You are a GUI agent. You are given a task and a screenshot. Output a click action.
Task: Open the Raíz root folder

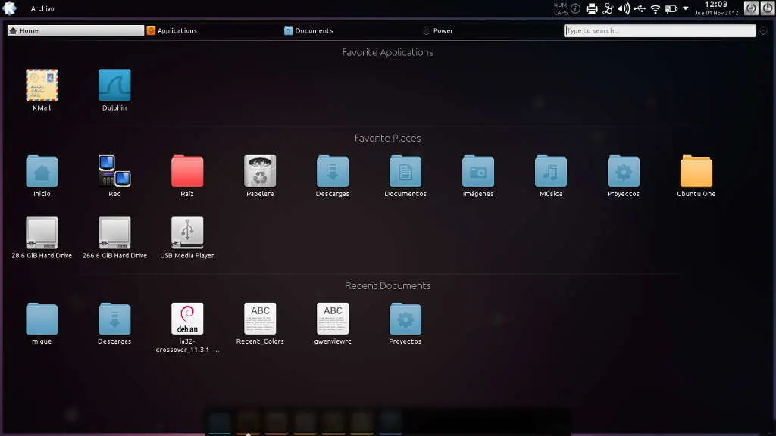(x=187, y=176)
